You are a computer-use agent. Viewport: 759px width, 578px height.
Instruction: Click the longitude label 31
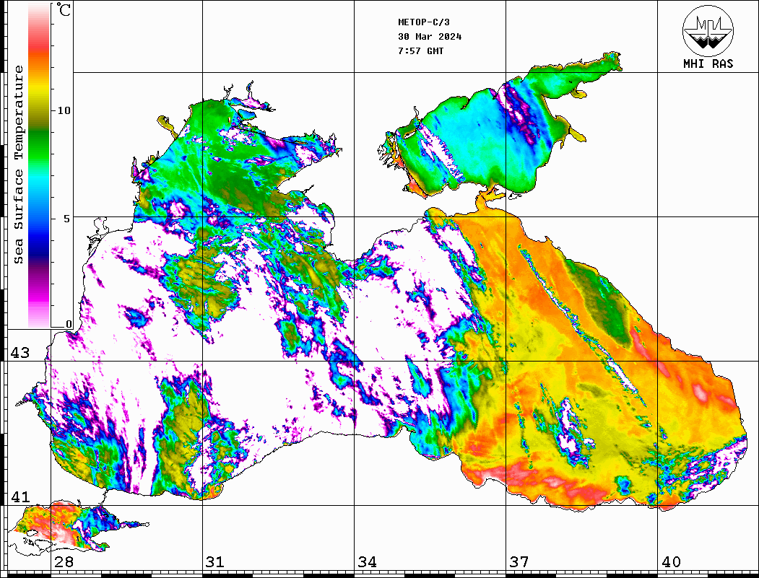(x=215, y=562)
